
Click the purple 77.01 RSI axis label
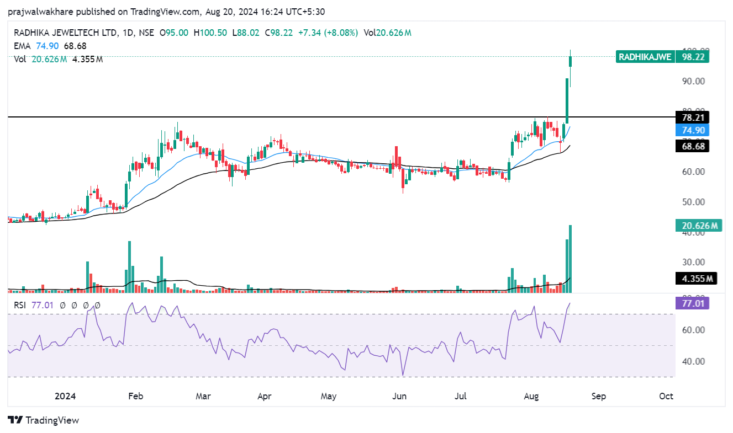point(692,303)
